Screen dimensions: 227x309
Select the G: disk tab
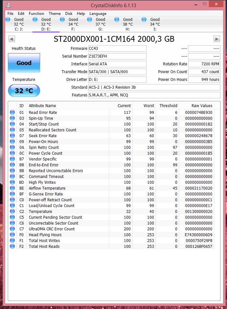coord(100,24)
